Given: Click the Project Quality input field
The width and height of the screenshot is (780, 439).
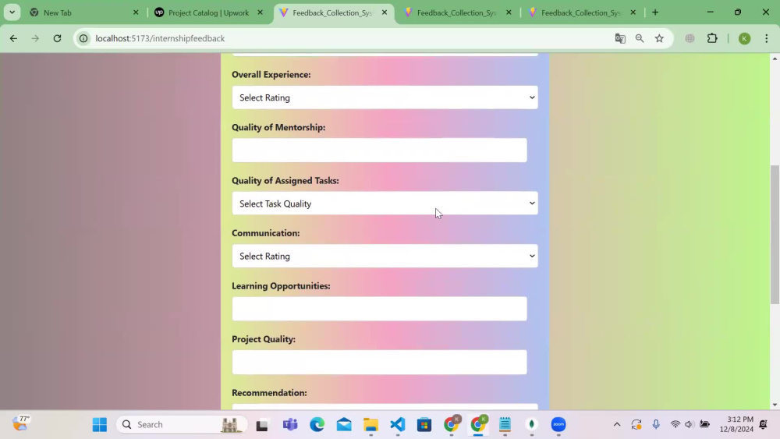Looking at the screenshot, I should 379,362.
